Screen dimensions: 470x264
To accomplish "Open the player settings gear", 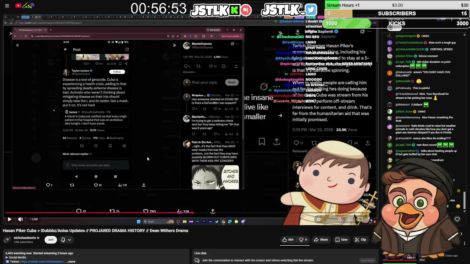I will [340, 219].
